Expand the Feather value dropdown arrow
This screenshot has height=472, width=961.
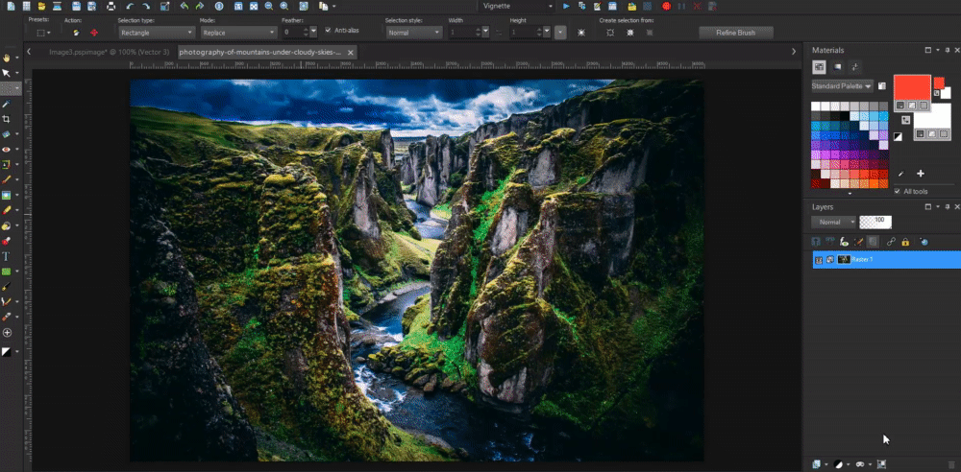pos(313,33)
